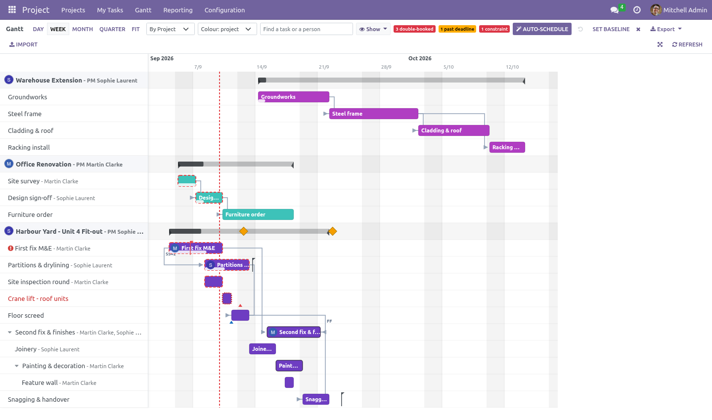Click the Project app title
The image size is (712, 420).
point(36,10)
